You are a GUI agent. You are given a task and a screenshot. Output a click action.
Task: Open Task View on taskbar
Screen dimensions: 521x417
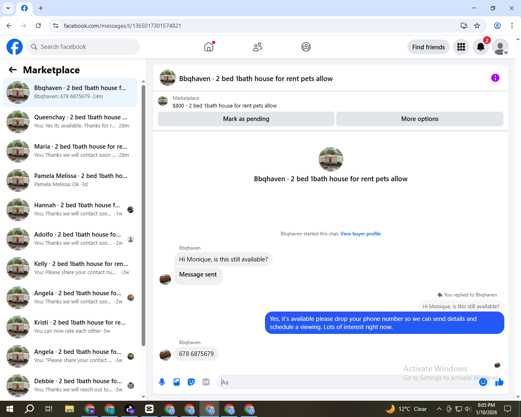[49, 409]
